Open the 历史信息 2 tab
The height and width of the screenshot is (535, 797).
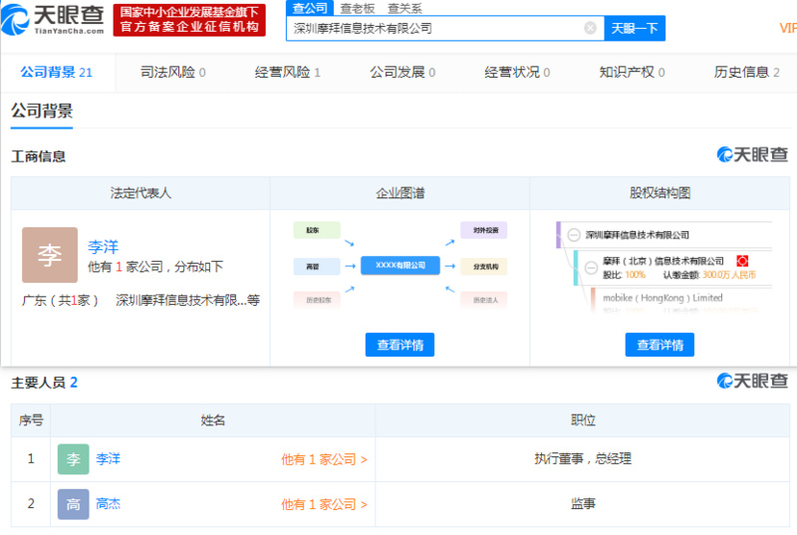click(746, 72)
